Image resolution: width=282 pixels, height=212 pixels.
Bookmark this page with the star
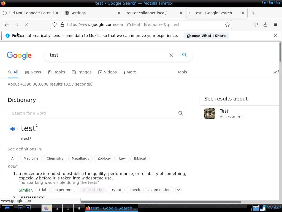[x=227, y=25]
